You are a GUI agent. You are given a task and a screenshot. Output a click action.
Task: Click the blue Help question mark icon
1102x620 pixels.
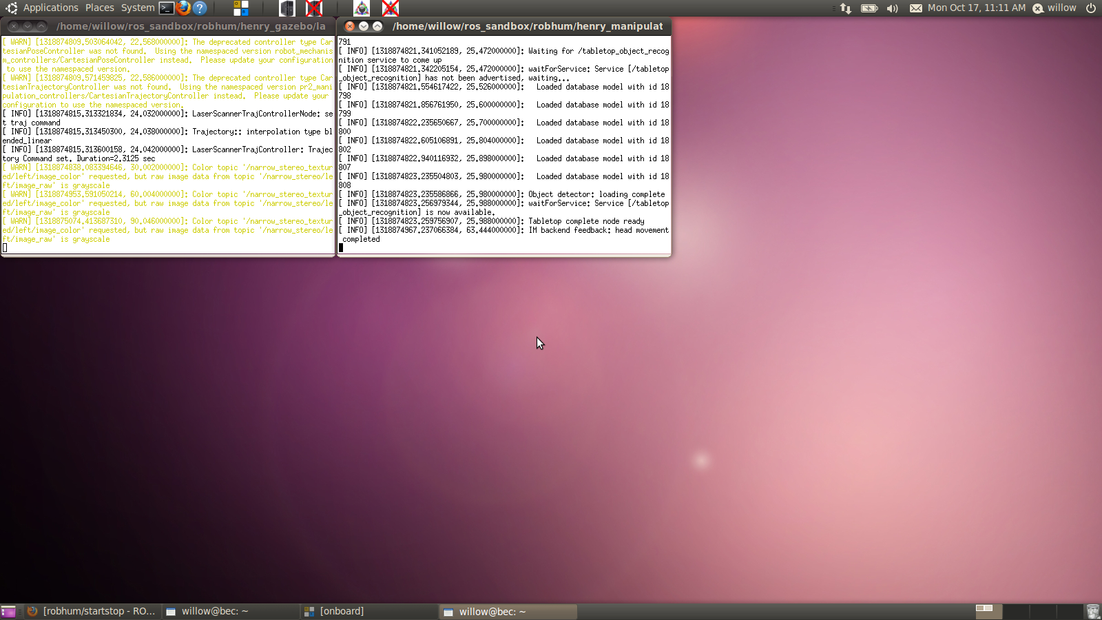[200, 8]
